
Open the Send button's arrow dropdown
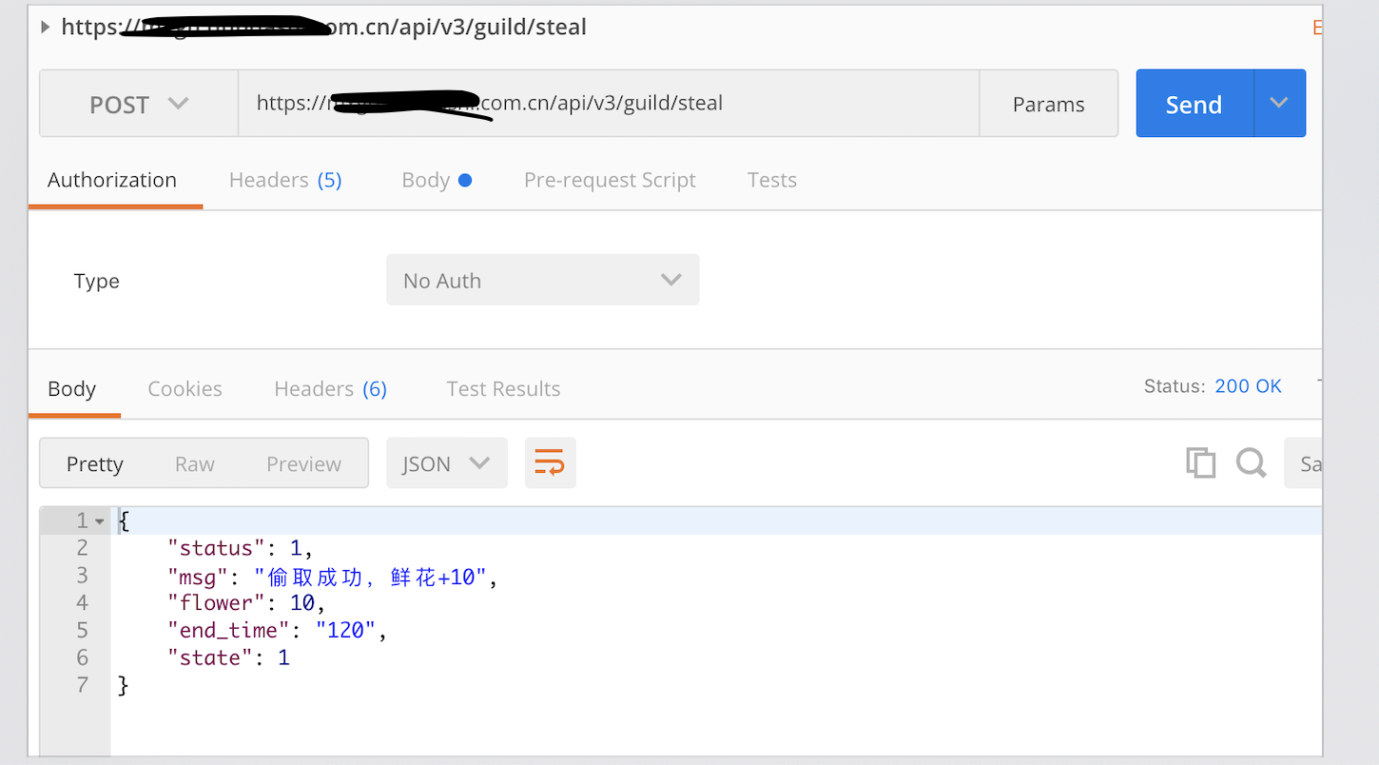(x=1279, y=104)
